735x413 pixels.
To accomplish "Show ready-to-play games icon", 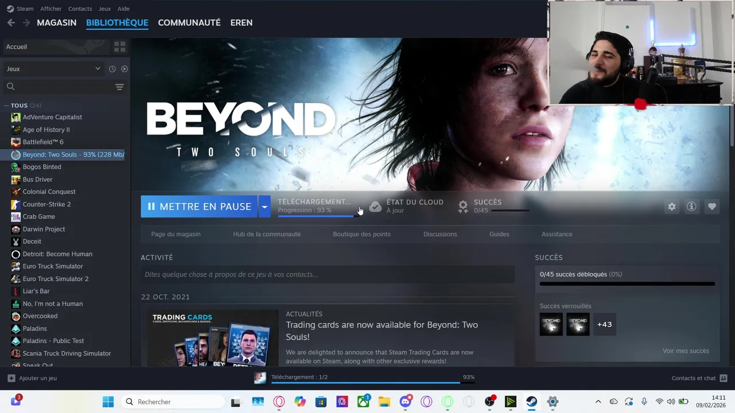I will (124, 69).
